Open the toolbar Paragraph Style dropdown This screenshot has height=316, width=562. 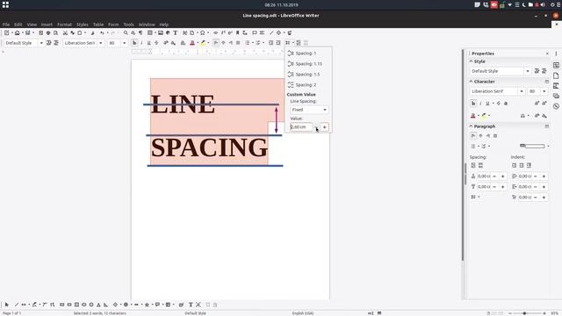[41, 43]
